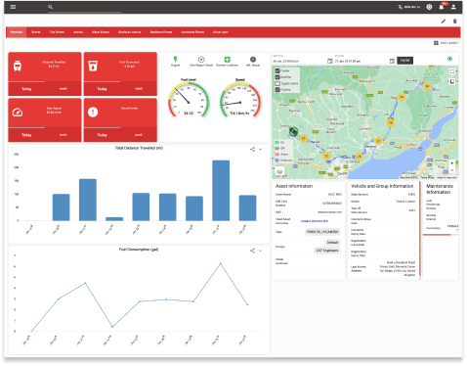Screen dimensions: 467x366
Task: Open the language dropdown in the header
Action: 409,7
